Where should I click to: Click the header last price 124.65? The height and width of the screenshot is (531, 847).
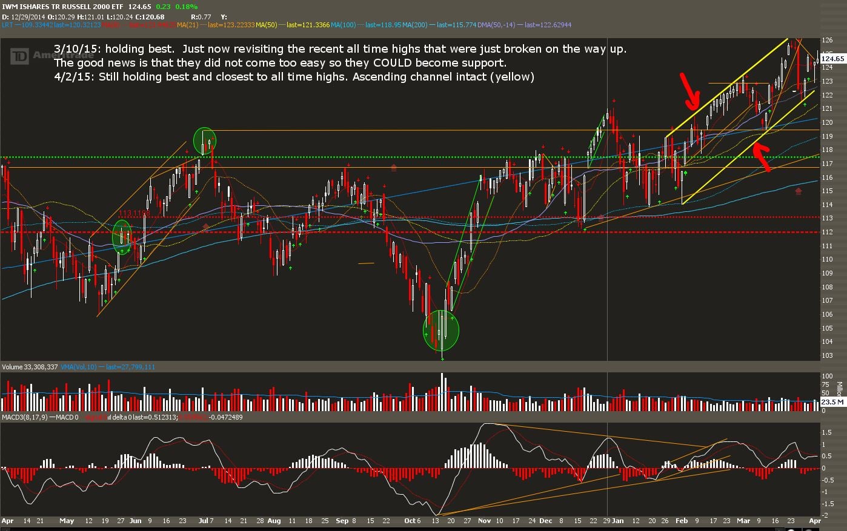click(141, 6)
